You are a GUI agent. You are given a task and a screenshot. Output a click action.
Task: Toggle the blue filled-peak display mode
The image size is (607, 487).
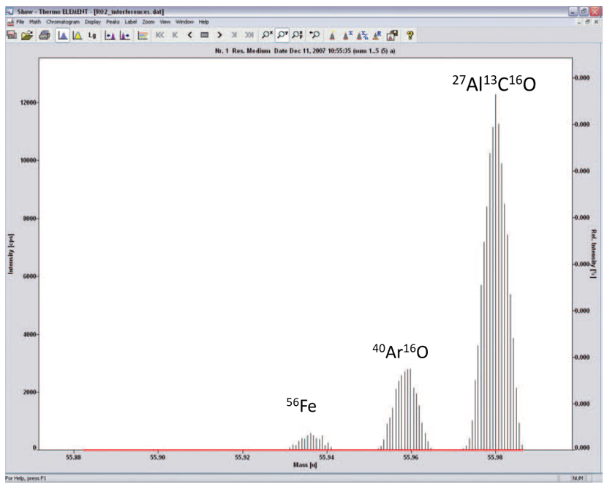[62, 34]
